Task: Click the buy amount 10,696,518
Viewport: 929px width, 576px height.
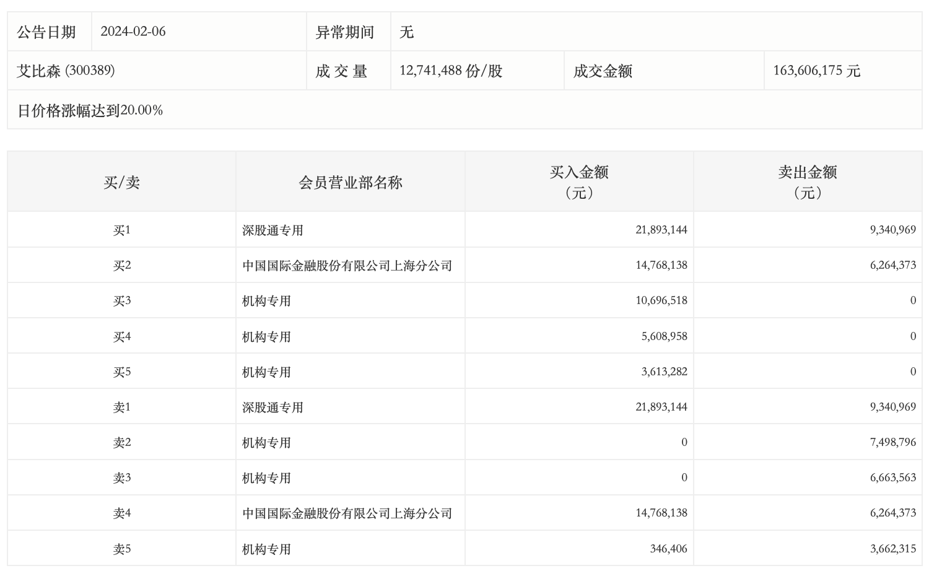Action: pyautogui.click(x=661, y=300)
